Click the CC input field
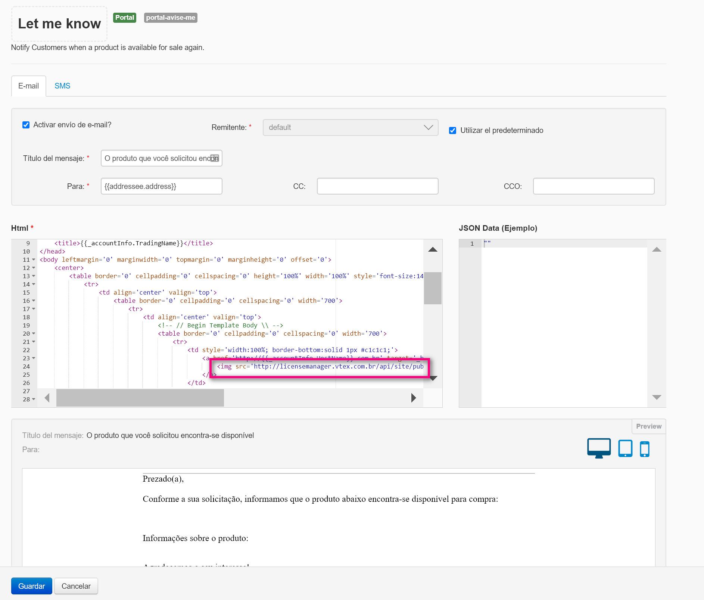The width and height of the screenshot is (704, 600). tap(377, 186)
